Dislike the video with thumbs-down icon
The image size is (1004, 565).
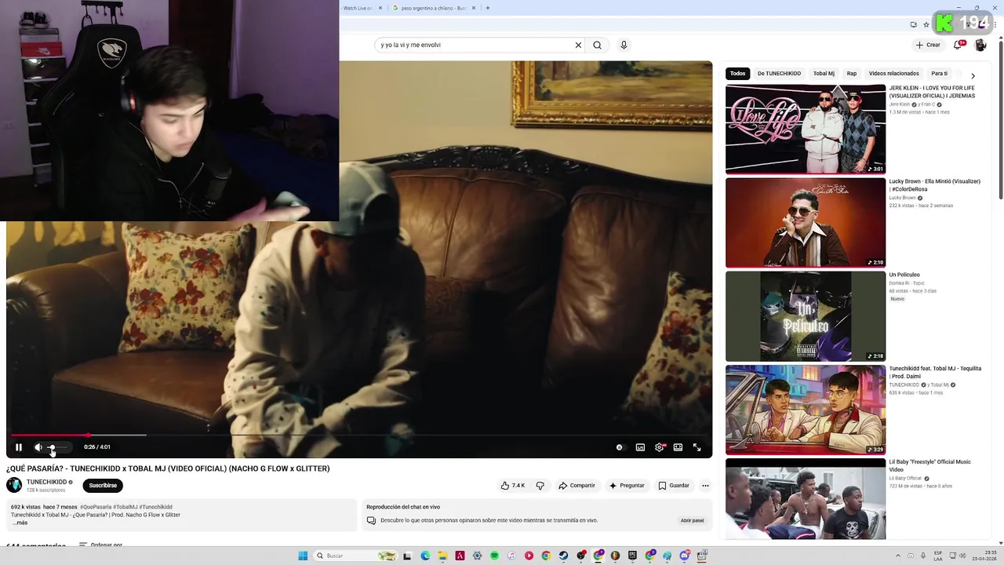pyautogui.click(x=540, y=486)
